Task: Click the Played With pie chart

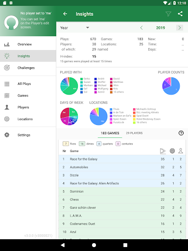Action: [x=69, y=86]
